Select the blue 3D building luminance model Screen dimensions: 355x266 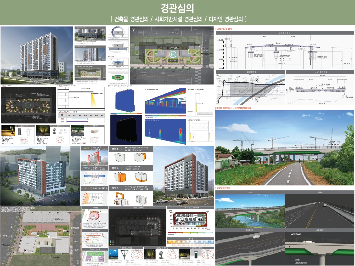[x=125, y=100]
